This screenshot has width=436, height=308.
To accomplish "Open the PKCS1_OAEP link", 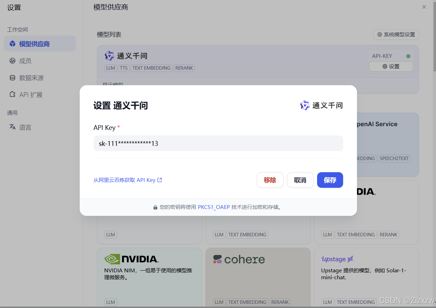I will tap(214, 207).
